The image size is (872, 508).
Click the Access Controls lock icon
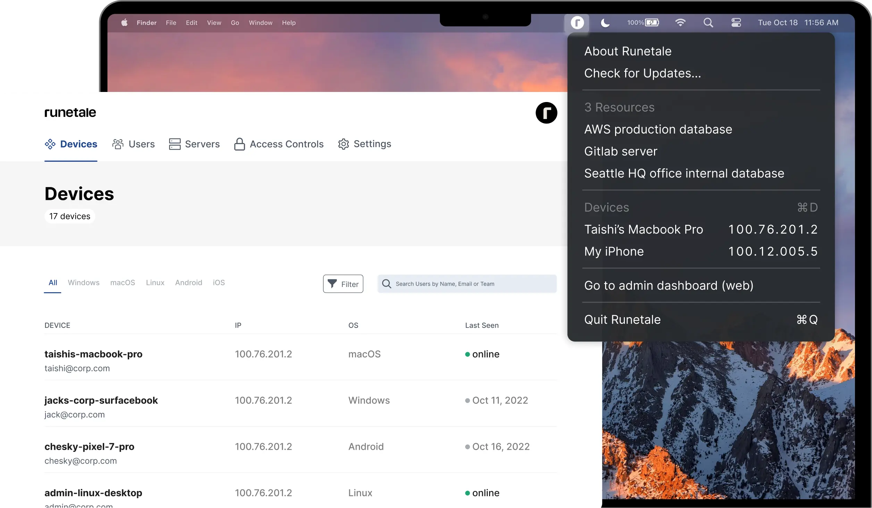pyautogui.click(x=240, y=144)
